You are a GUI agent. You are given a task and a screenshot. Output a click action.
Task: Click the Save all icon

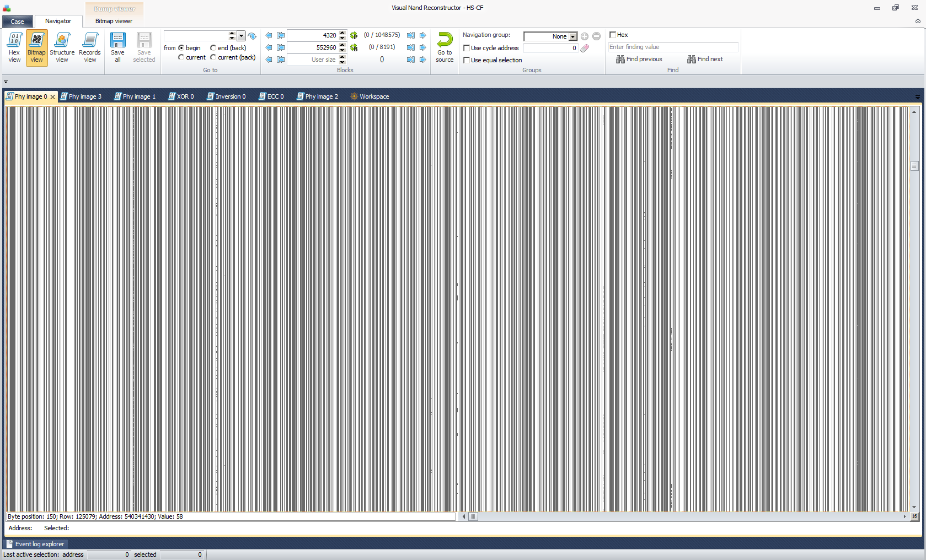click(117, 47)
